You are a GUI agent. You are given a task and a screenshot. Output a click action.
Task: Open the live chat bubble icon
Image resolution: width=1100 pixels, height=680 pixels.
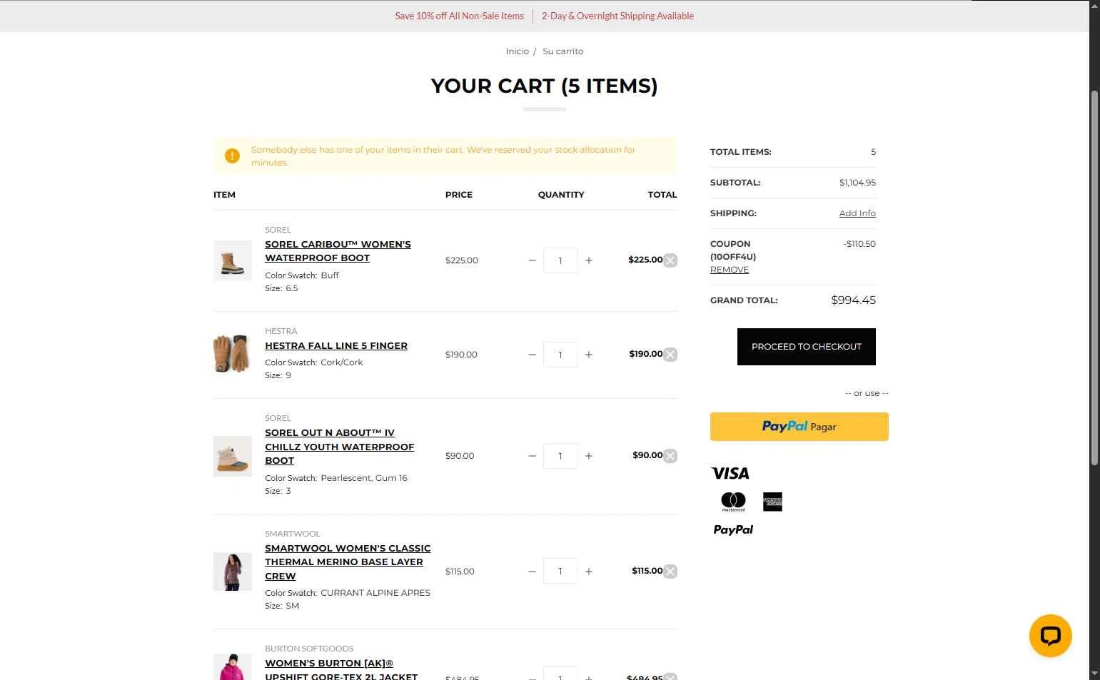(x=1050, y=636)
